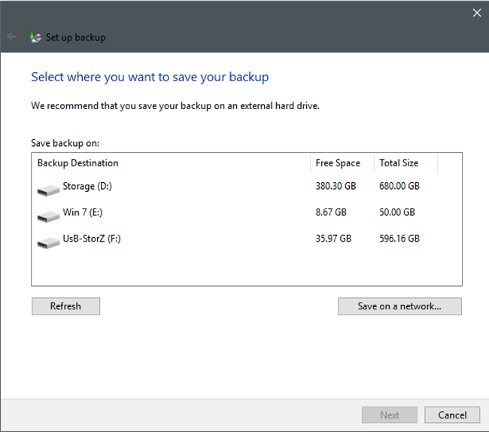
Task: Open Save on a network option
Action: coord(399,306)
